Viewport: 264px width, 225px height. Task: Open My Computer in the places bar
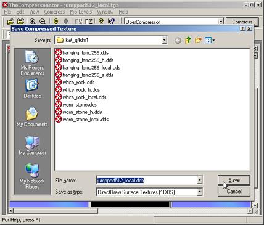coord(32,145)
